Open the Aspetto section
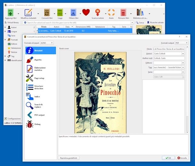Screen dimensions: 195x166 tap(41, 60)
